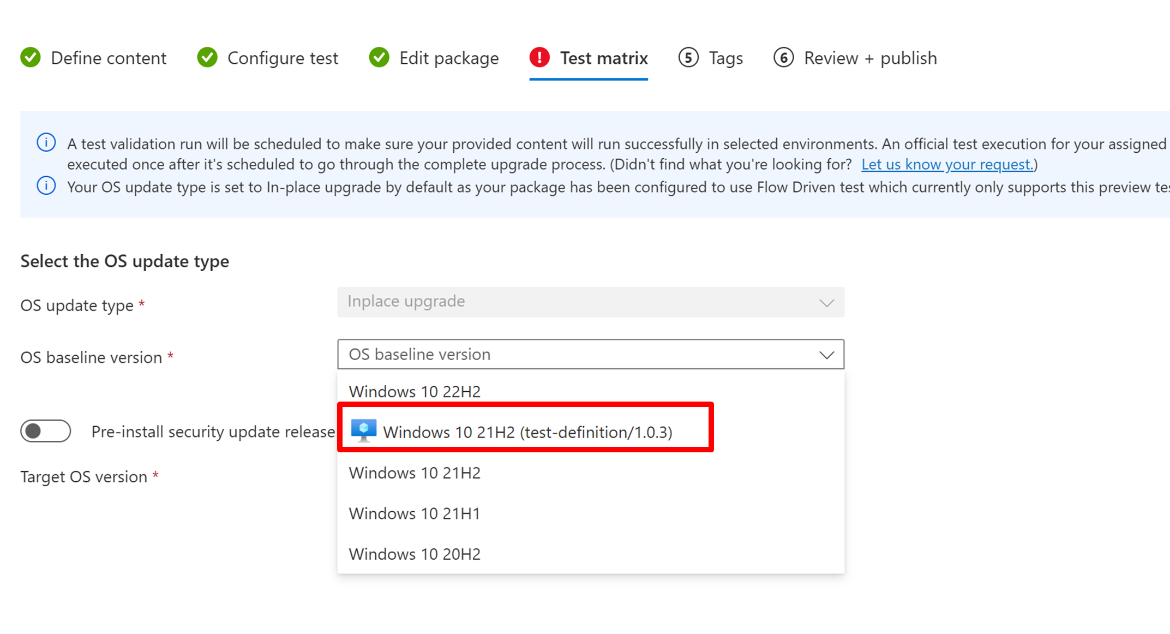
Task: Click the green checkmark beside Define content
Action: click(31, 57)
